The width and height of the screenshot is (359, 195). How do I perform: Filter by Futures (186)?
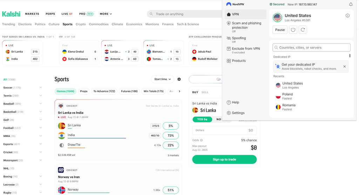point(129,91)
